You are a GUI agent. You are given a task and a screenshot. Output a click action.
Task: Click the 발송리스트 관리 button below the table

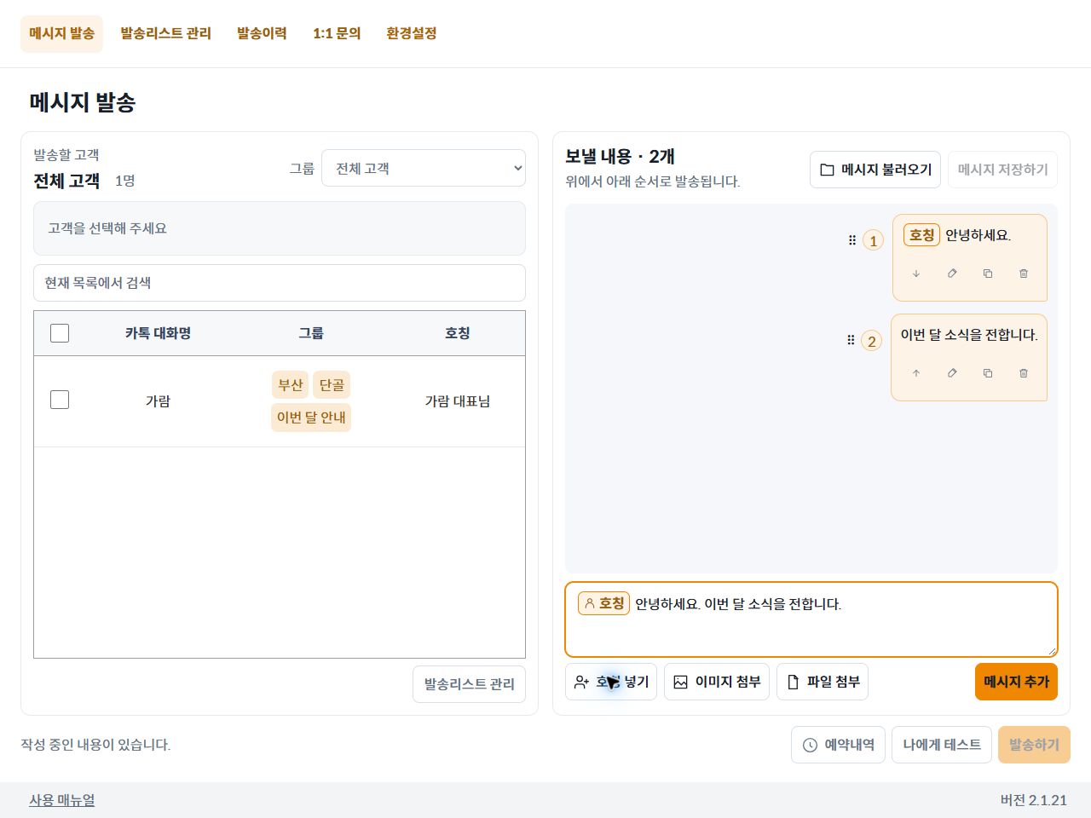[x=469, y=684]
